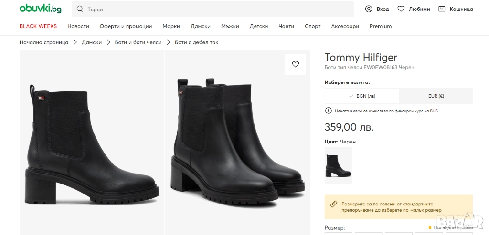Open favorites heart icon in header
The image size is (489, 235).
(401, 9)
